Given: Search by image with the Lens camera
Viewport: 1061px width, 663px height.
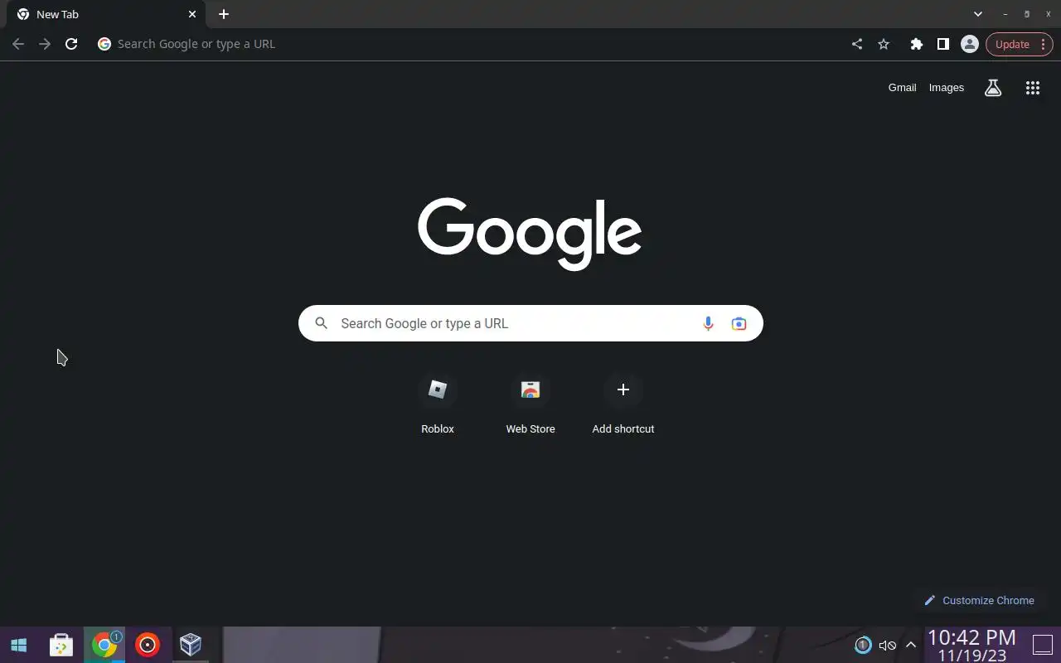Looking at the screenshot, I should pyautogui.click(x=739, y=323).
